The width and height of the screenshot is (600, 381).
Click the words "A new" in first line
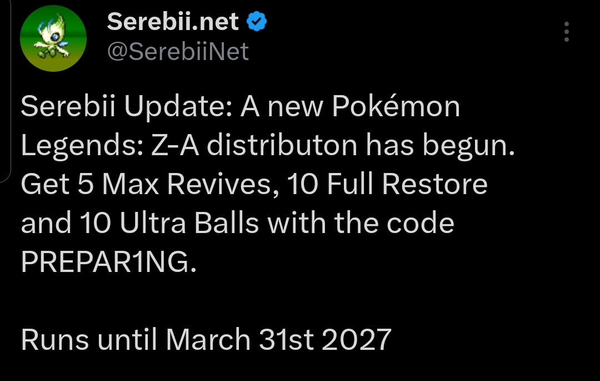click(x=282, y=107)
